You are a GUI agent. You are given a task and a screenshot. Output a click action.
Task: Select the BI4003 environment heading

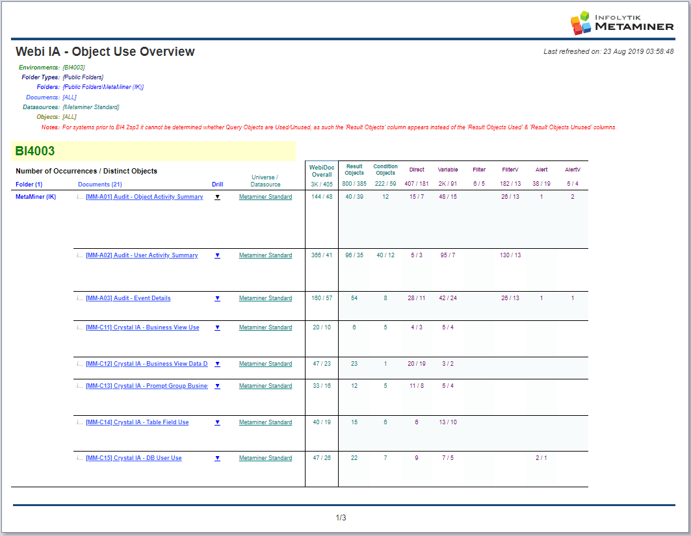[35, 151]
